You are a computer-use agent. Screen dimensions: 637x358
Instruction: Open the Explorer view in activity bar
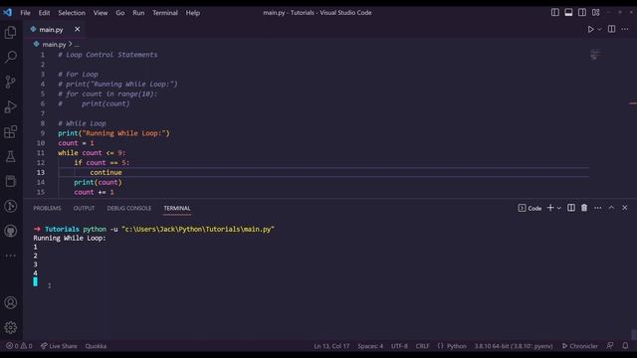11,32
